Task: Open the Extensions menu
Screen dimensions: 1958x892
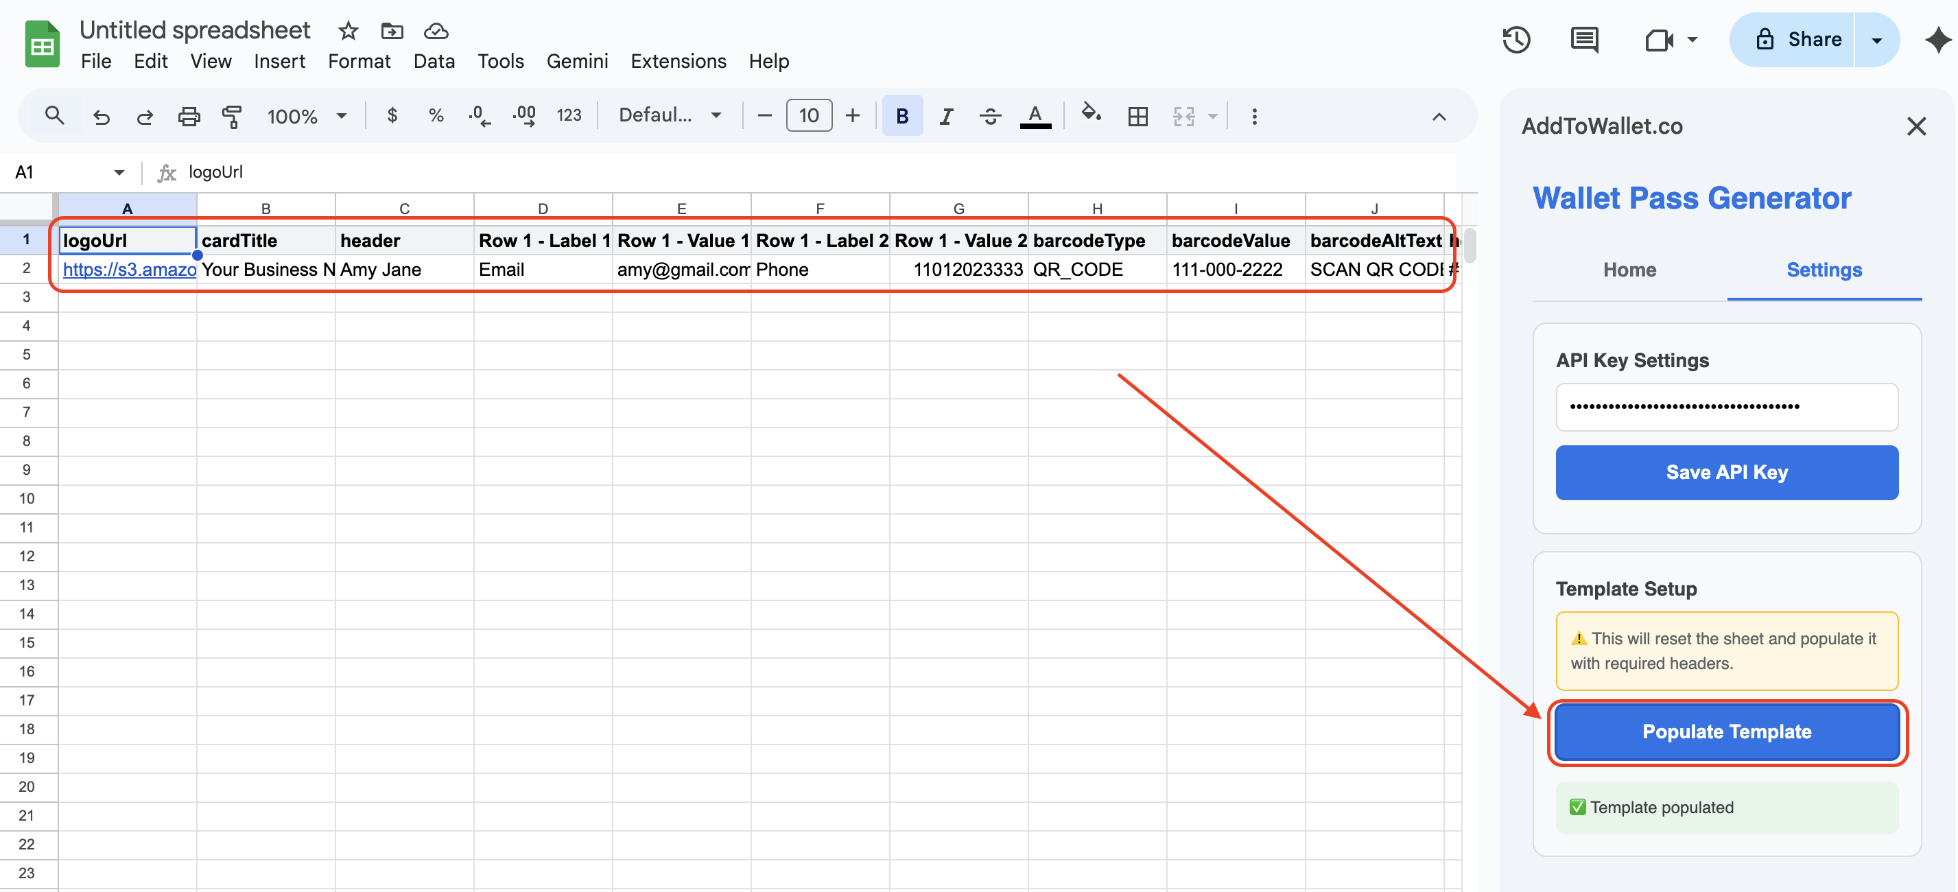Action: tap(678, 61)
